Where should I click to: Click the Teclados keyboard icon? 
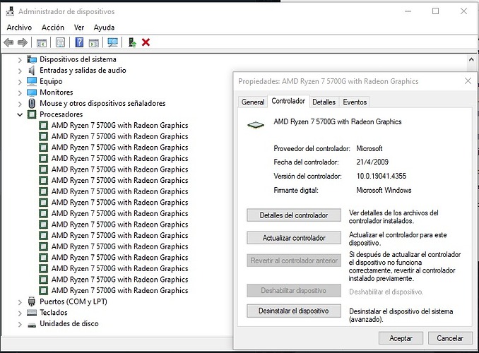tap(32, 312)
